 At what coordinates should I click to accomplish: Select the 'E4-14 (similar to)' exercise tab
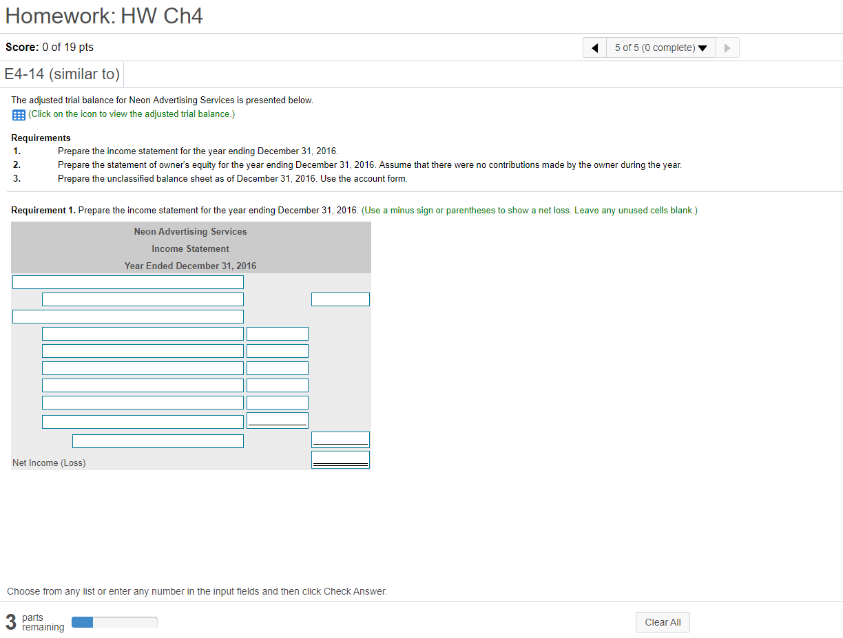coord(62,74)
